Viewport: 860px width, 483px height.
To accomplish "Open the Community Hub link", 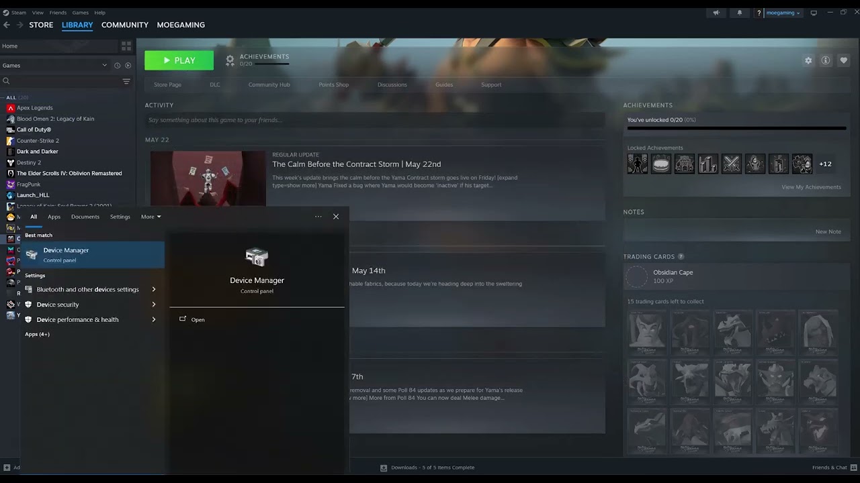I will click(269, 85).
